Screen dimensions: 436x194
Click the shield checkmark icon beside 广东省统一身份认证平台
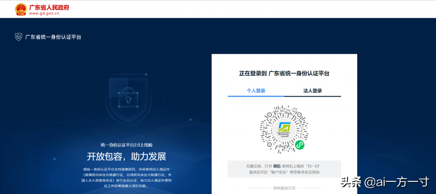pyautogui.click(x=18, y=37)
